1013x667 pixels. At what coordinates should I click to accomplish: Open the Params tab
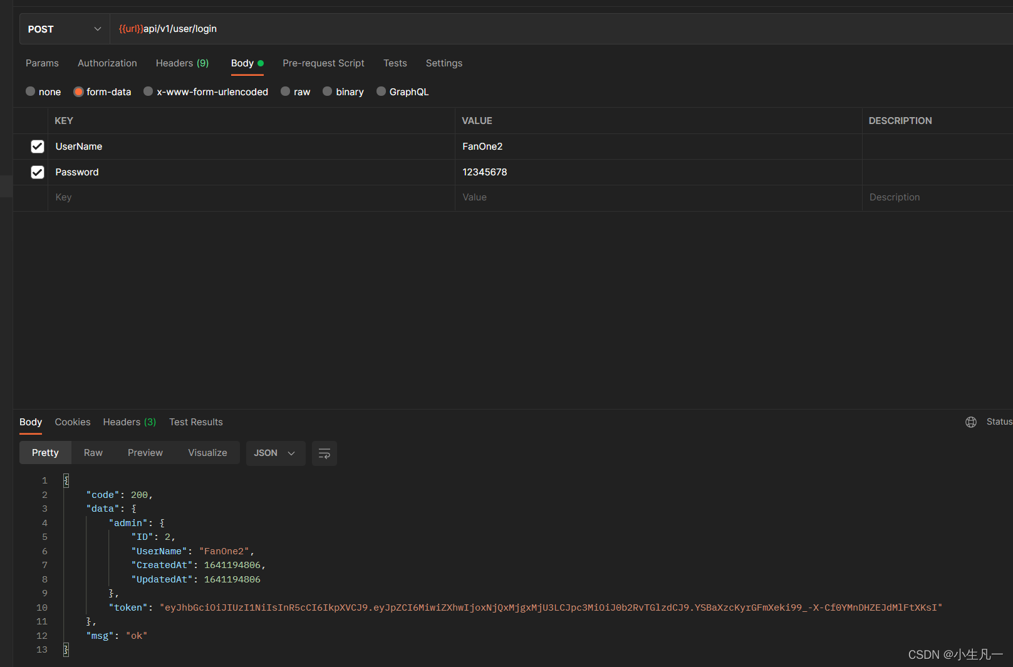42,63
